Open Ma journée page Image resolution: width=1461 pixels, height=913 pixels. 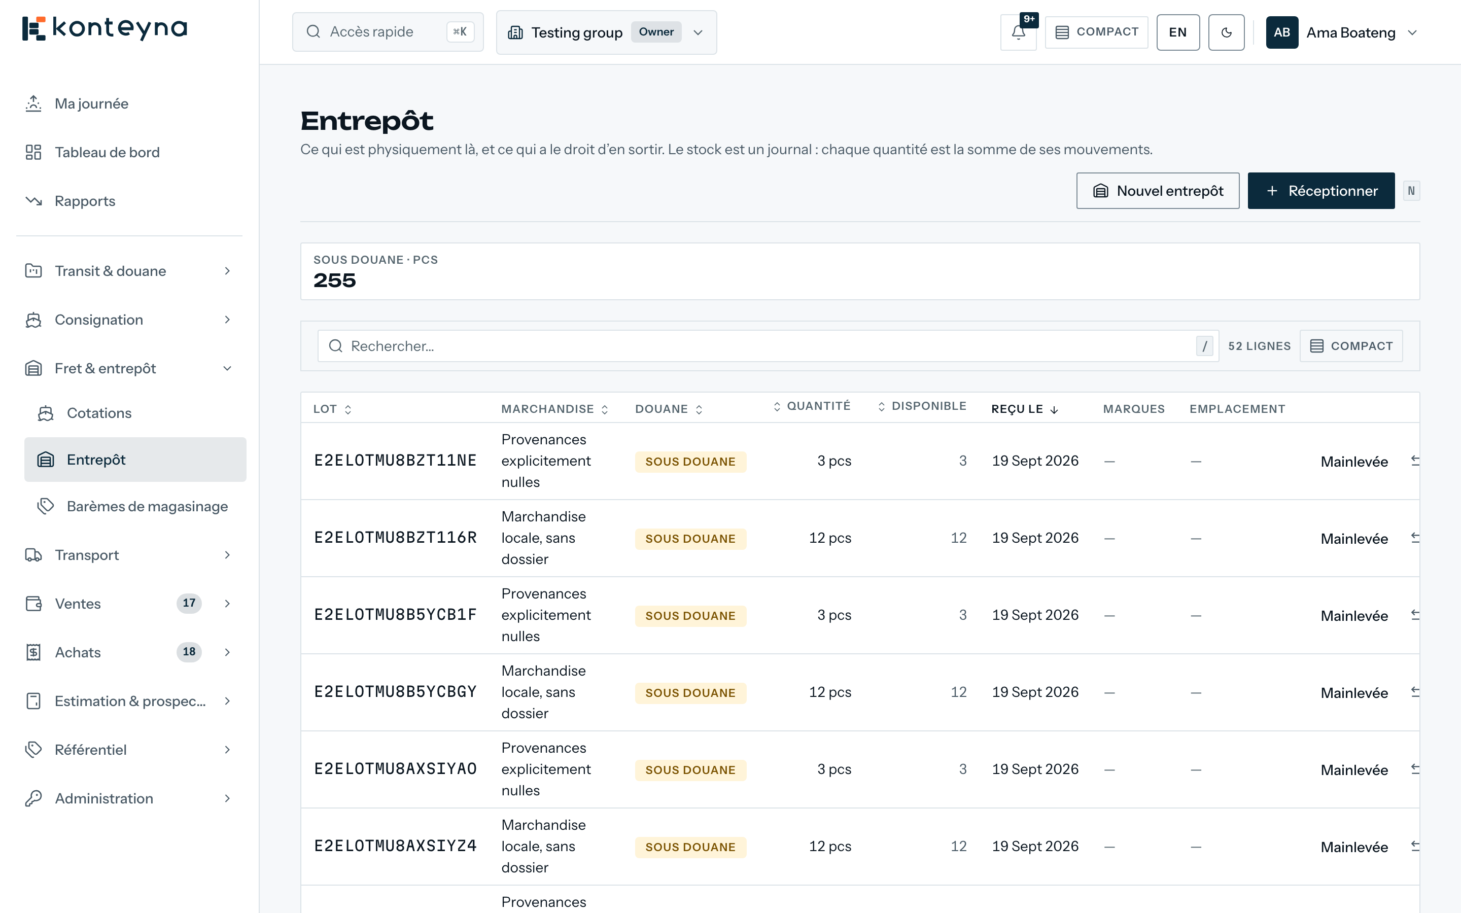point(129,104)
